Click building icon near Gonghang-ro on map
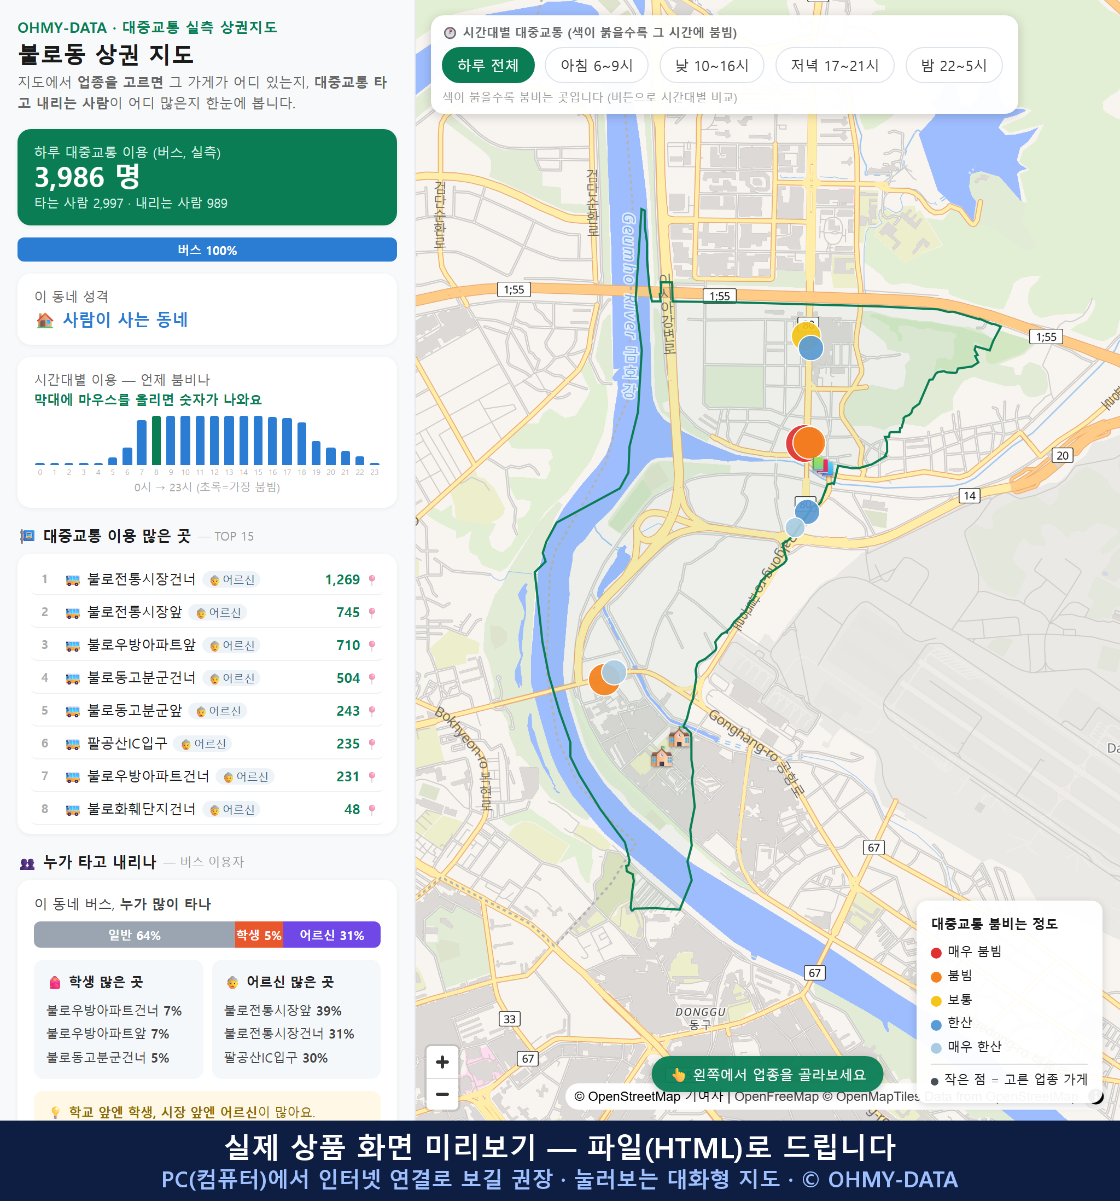The image size is (1120, 1201). tap(679, 738)
